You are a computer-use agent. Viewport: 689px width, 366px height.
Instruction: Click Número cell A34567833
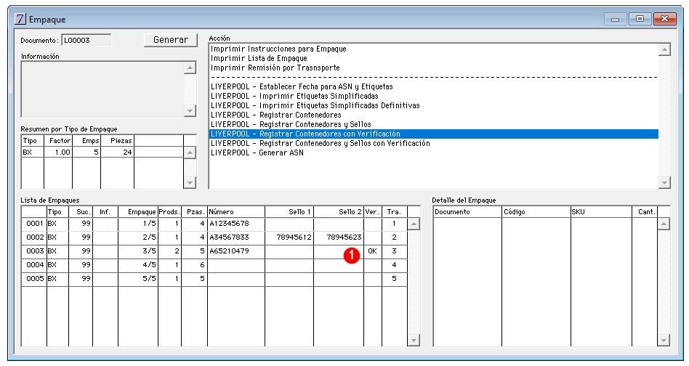coord(236,237)
